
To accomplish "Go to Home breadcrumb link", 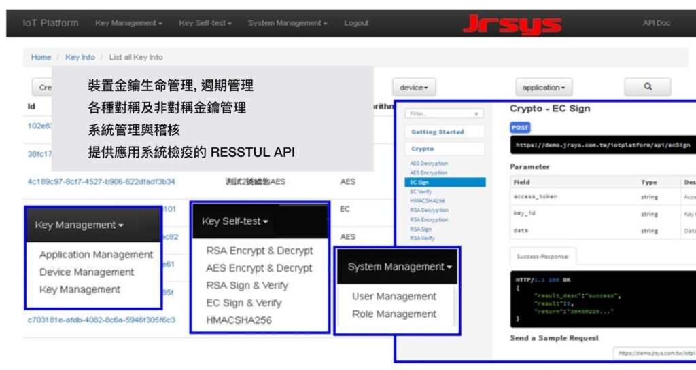I will 41,57.
